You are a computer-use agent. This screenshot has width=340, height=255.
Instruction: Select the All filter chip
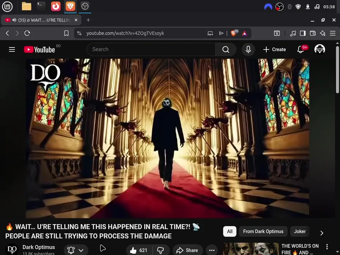pos(229,231)
